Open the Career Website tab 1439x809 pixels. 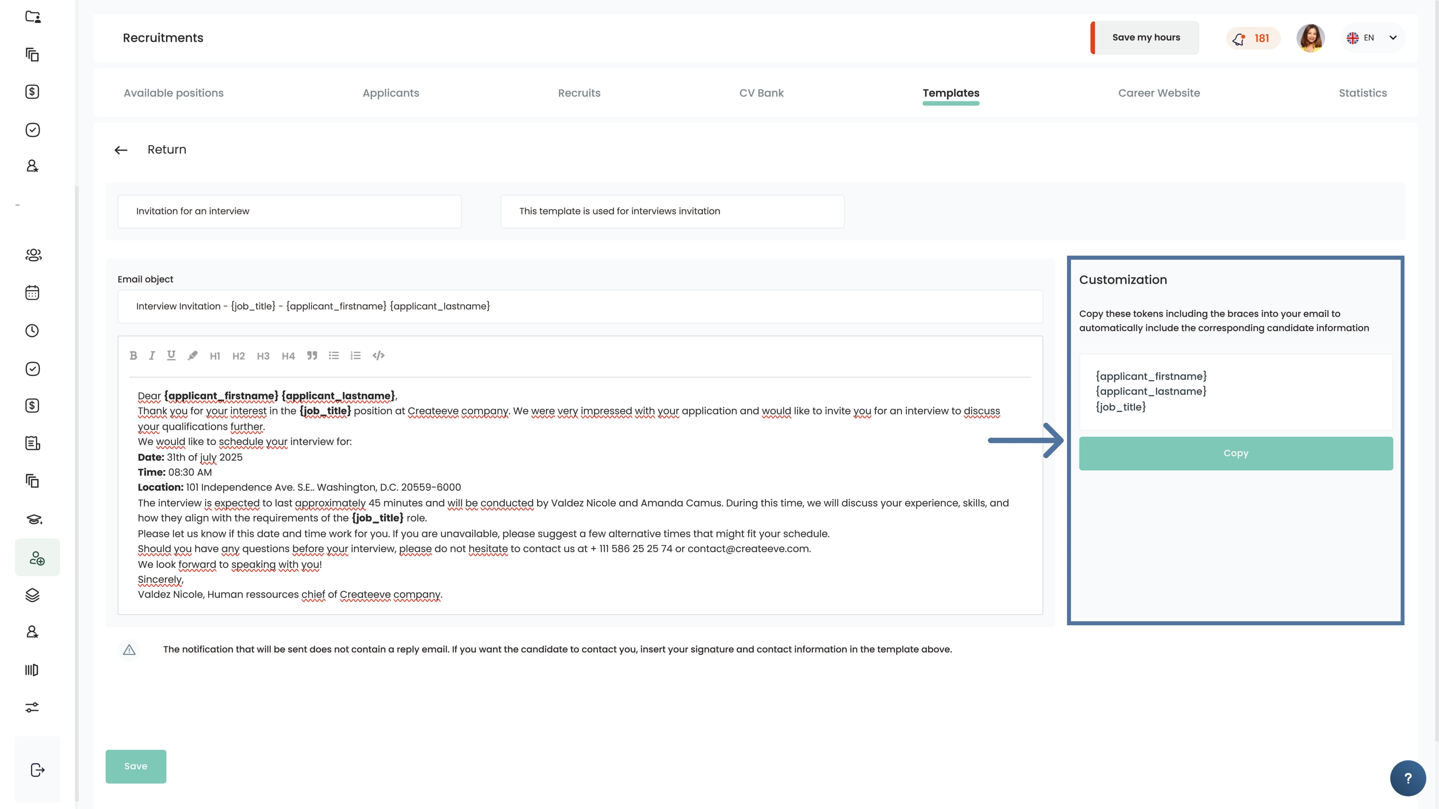coord(1158,93)
